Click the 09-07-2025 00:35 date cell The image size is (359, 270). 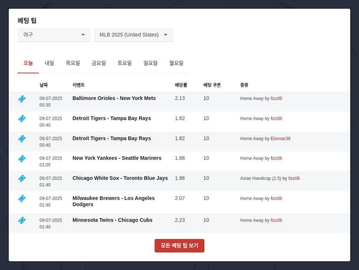click(51, 102)
